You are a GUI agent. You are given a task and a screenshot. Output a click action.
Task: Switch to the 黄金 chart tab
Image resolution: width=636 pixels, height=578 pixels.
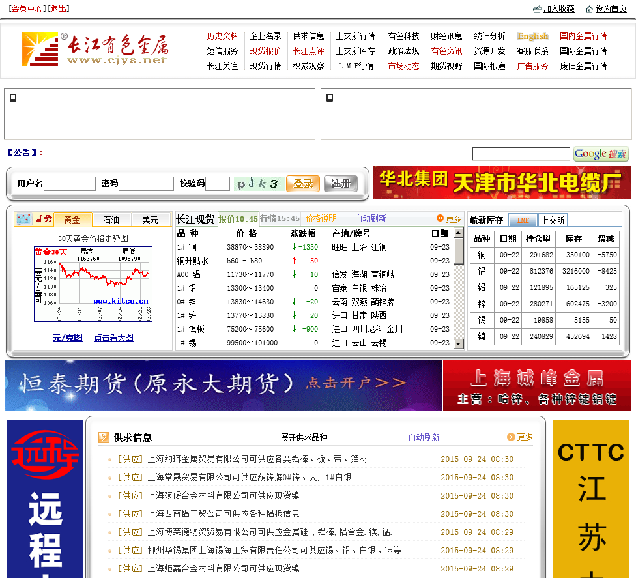pos(72,220)
